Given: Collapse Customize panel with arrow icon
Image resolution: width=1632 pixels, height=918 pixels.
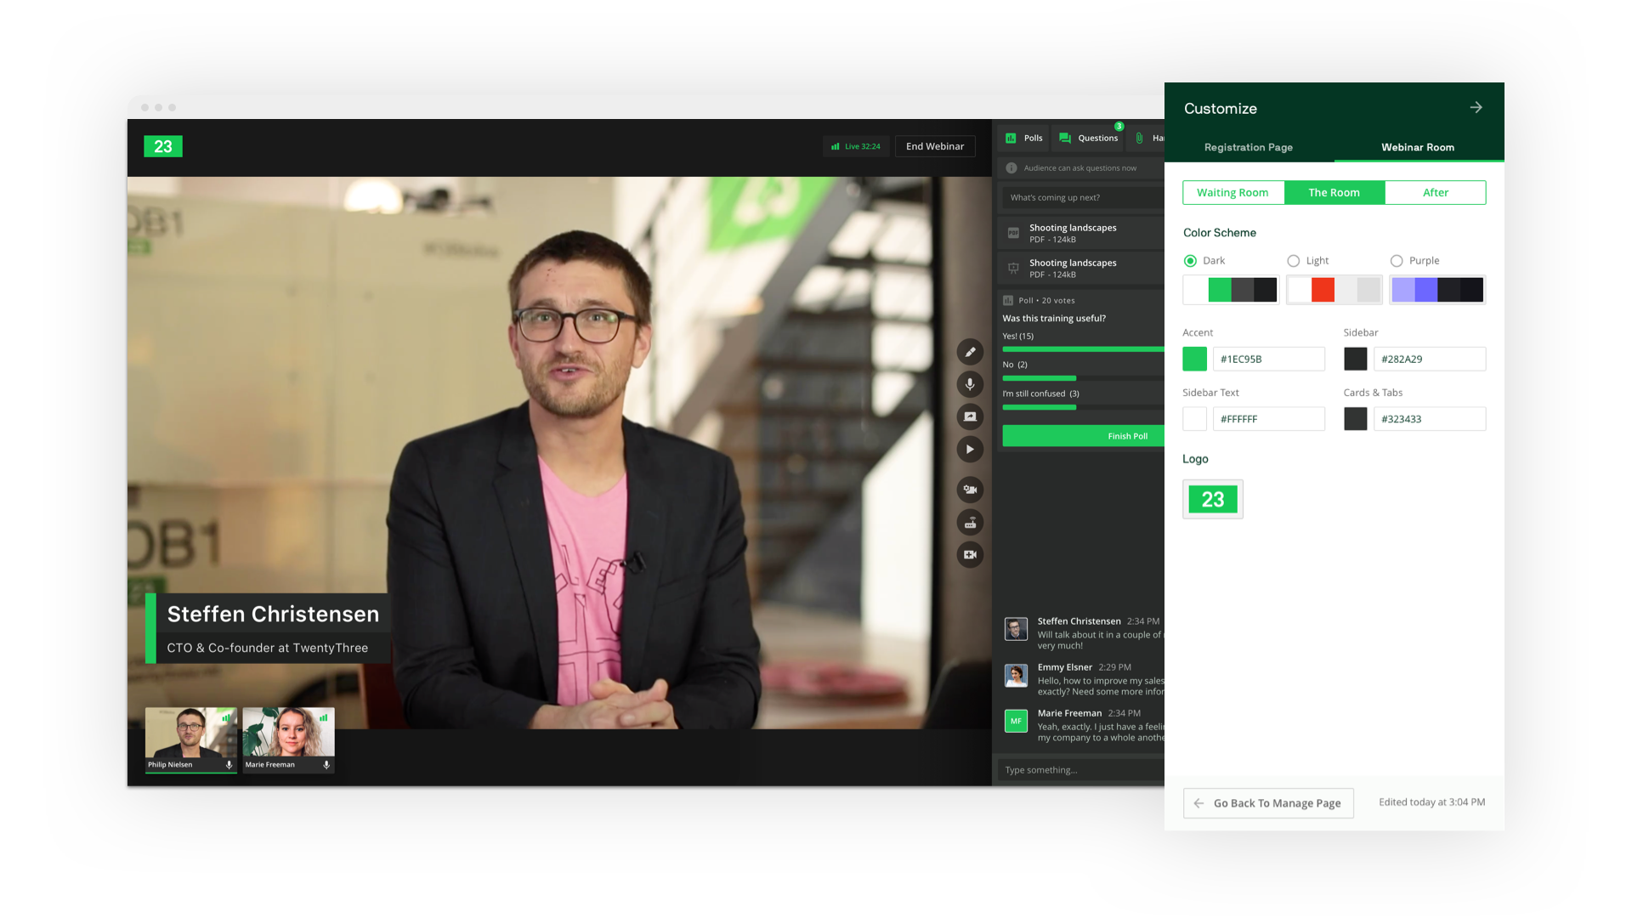Looking at the screenshot, I should (x=1476, y=108).
